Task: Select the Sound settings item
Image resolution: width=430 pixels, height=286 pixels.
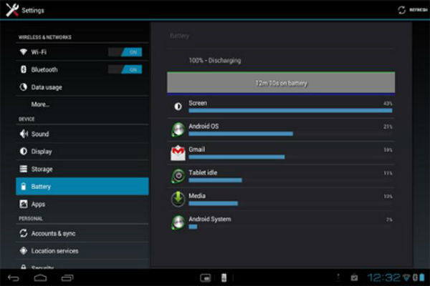Action: click(x=40, y=134)
